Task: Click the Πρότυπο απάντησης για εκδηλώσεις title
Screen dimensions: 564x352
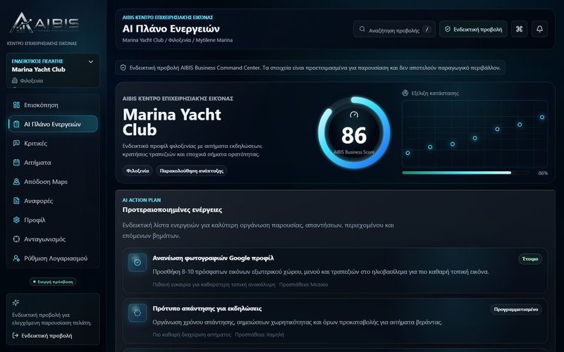Action: pos(207,308)
